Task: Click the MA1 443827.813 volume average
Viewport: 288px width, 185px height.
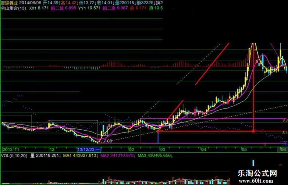Action: [x=81, y=156]
